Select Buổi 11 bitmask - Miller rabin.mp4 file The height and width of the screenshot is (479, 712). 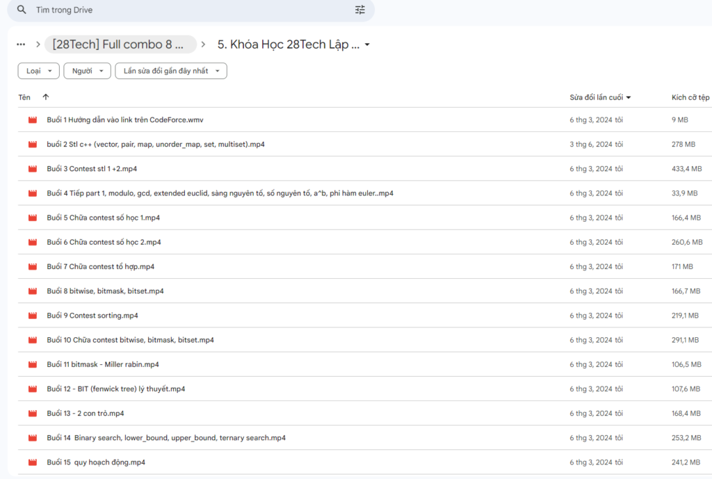(103, 364)
